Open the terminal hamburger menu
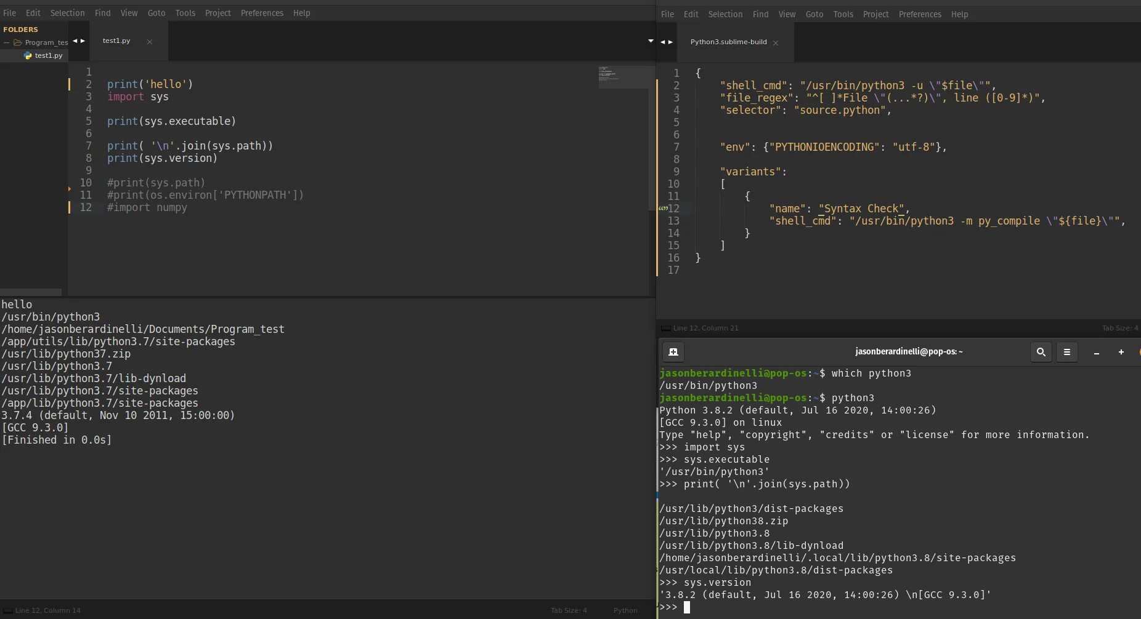 tap(1067, 352)
